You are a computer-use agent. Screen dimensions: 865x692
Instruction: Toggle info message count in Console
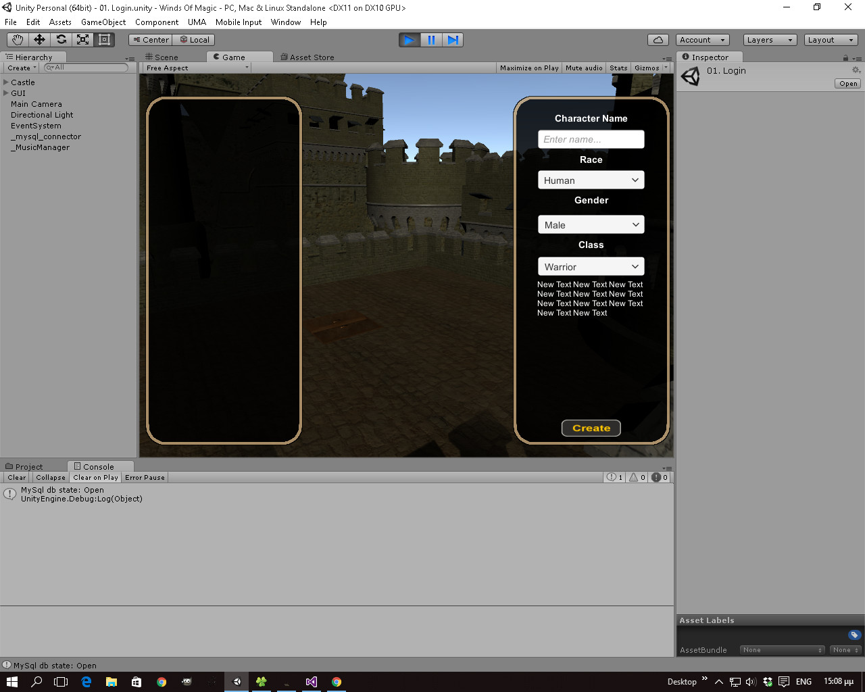[614, 477]
